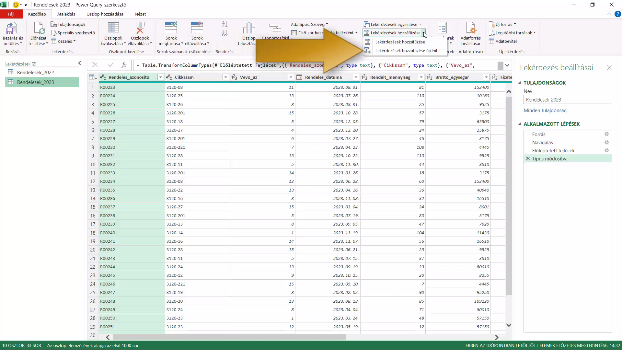Choose Lekérdezések hozzáfűzése újként menu entry
This screenshot has width=622, height=350.
click(x=406, y=51)
